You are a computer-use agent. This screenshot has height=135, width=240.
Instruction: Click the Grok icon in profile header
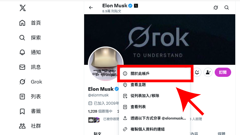coord(216,7)
